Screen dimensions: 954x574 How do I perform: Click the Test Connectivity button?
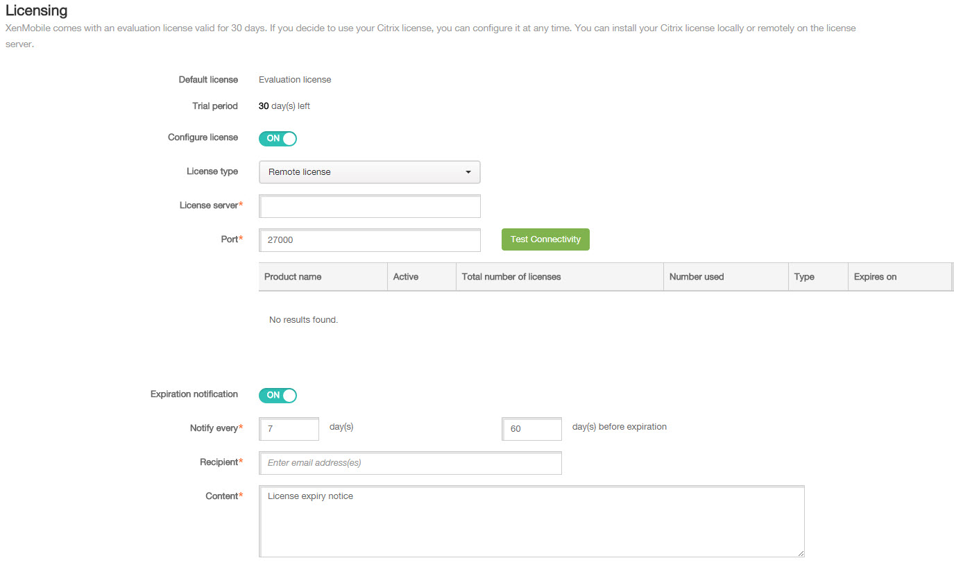tap(545, 239)
